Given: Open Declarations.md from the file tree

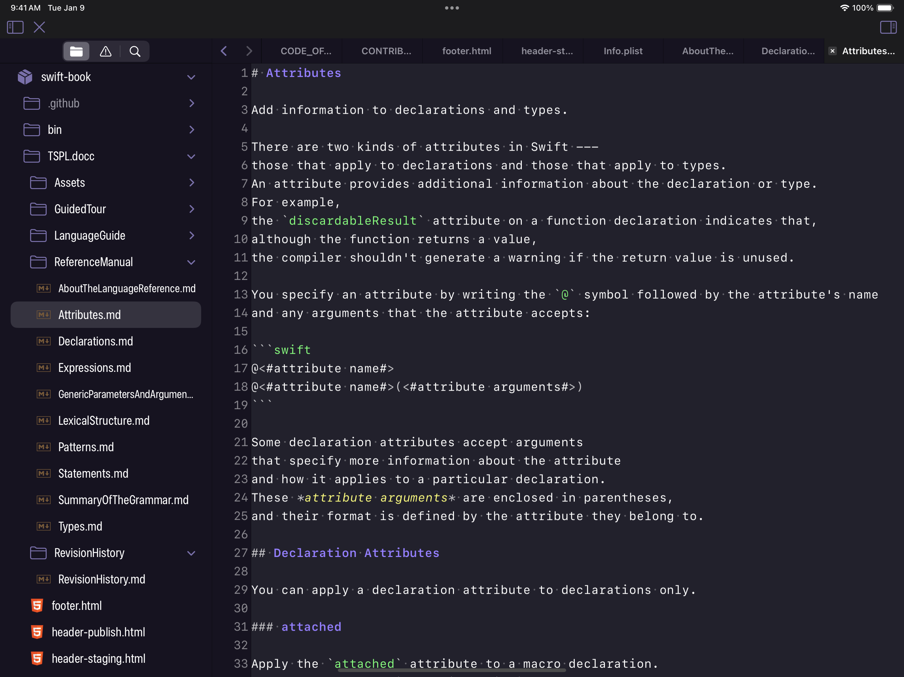Looking at the screenshot, I should (x=106, y=341).
